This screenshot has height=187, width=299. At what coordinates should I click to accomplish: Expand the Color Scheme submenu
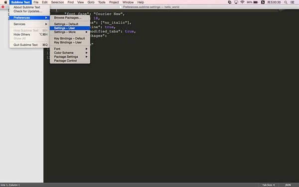(x=70, y=53)
